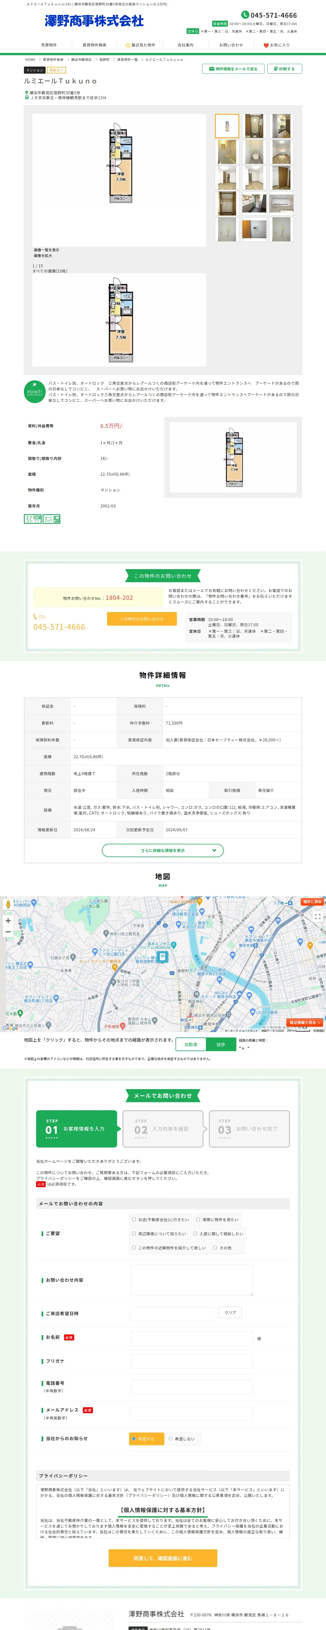Open 賃貸物件検索 navigation menu
This screenshot has width=326, height=1630.
pyautogui.click(x=94, y=45)
